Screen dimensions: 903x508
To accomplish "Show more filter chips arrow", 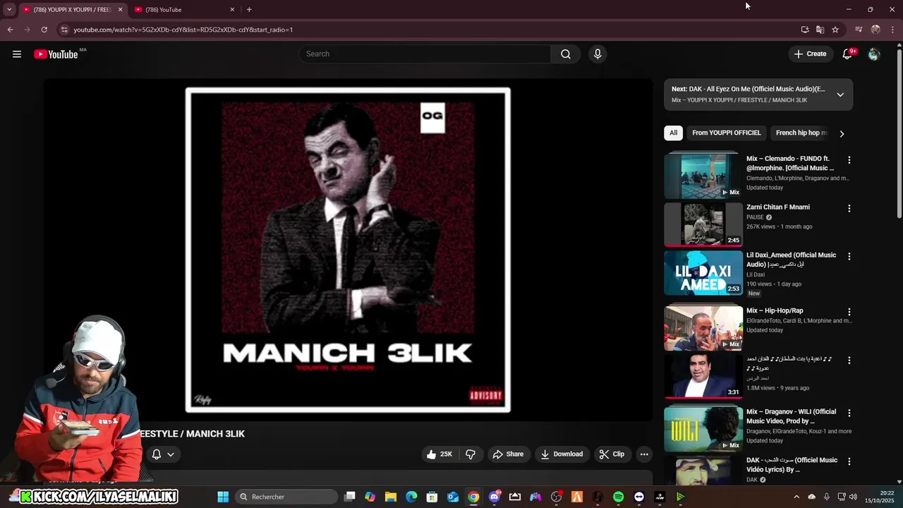I will 842,133.
